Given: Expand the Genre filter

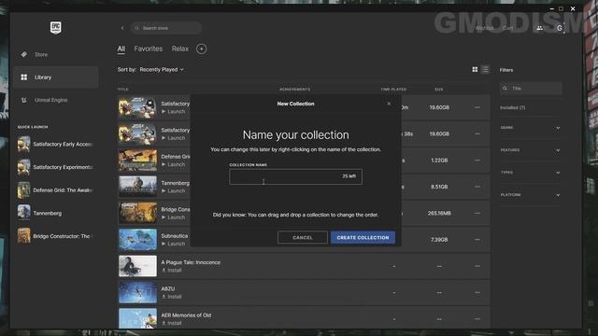Looking at the screenshot, I should [x=530, y=128].
